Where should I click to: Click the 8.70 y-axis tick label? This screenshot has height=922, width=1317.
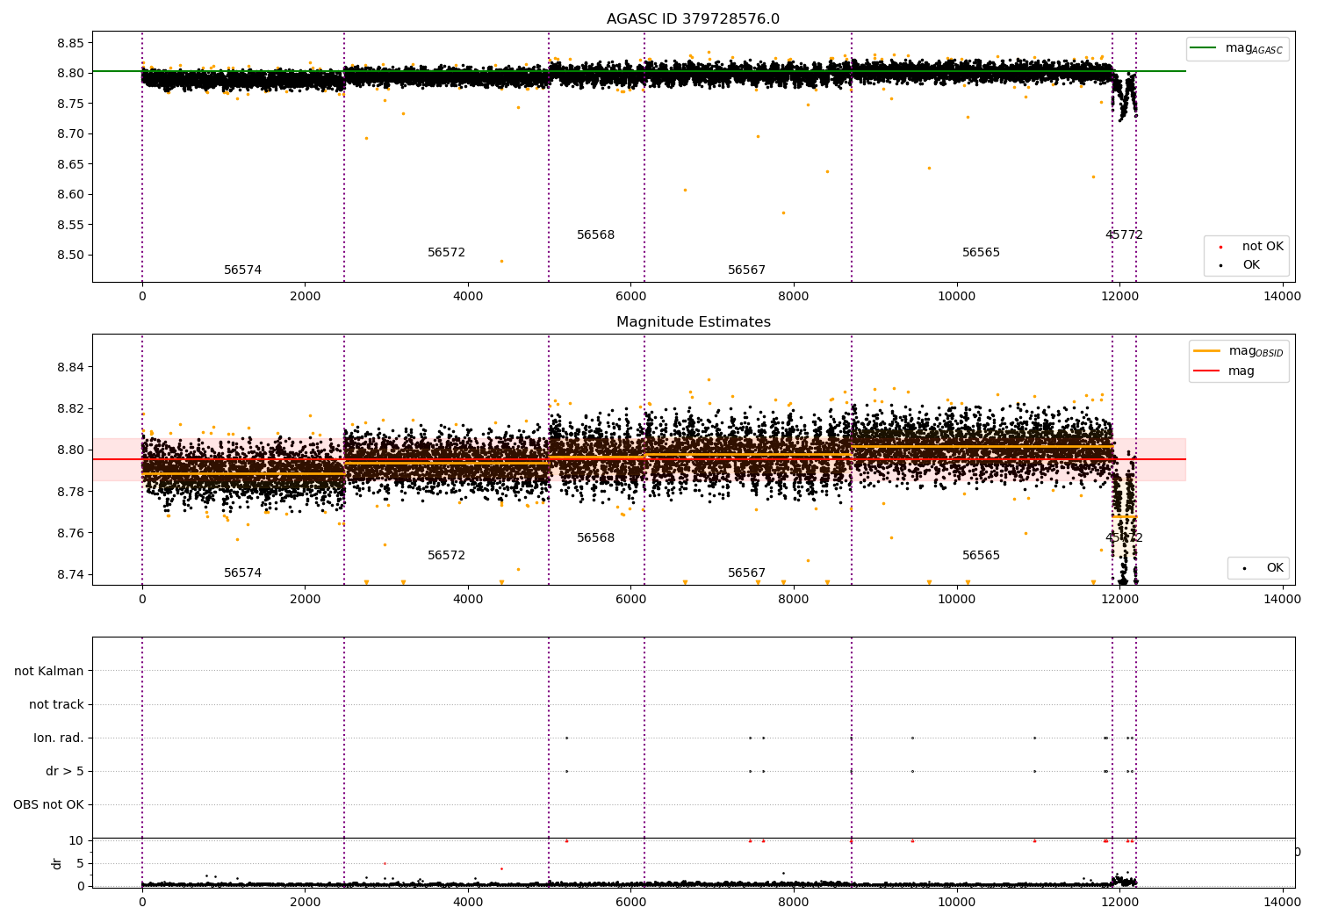[70, 134]
